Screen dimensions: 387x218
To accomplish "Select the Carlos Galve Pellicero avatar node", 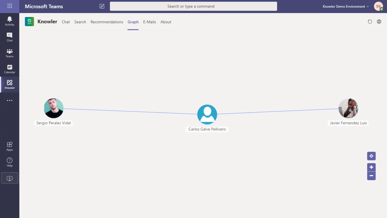I will pyautogui.click(x=207, y=114).
